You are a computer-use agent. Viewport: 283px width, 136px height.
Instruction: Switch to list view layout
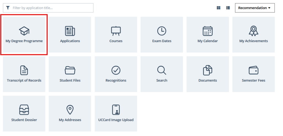click(228, 8)
